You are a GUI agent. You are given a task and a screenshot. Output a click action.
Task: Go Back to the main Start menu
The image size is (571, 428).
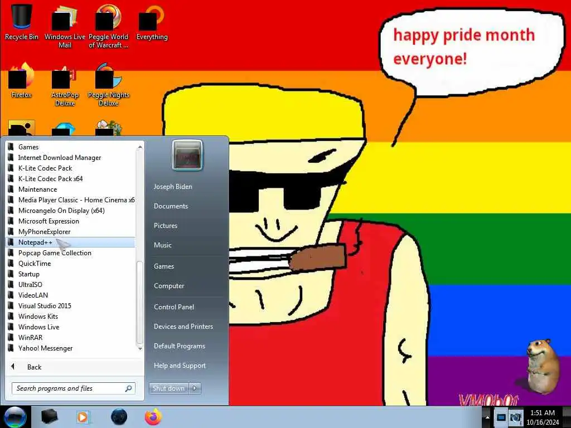pos(74,367)
